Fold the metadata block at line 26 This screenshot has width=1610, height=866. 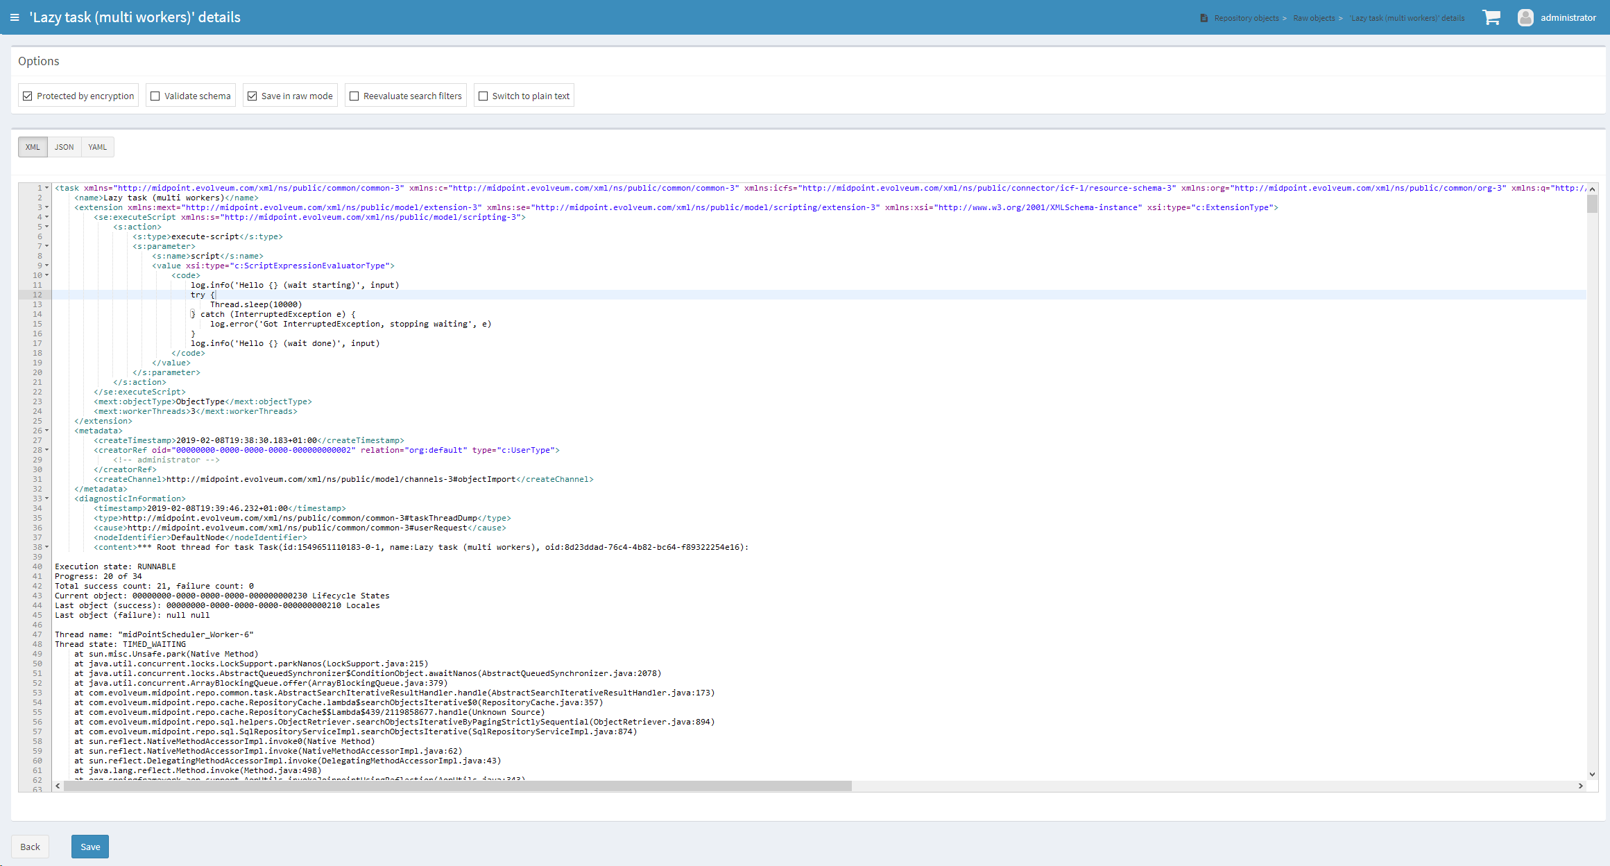(x=47, y=431)
